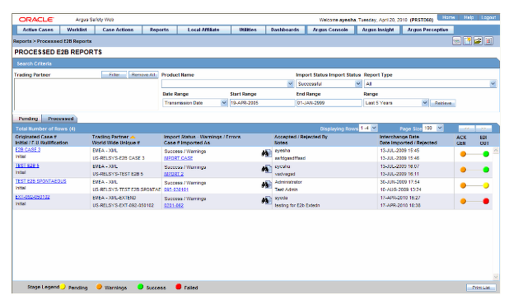The width and height of the screenshot is (509, 299).
Task: Click binoculars icon in TEST E2B SPONTAEOUS row
Action: click(x=266, y=184)
